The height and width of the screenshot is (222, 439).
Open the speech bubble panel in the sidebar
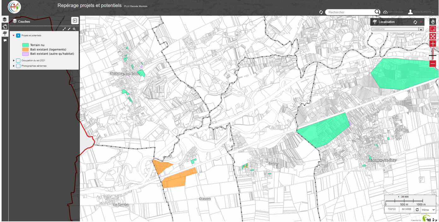coord(5,40)
